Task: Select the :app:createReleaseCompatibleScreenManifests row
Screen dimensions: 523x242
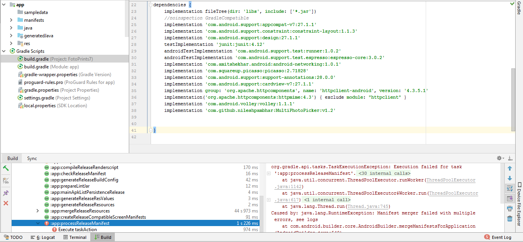Action: point(135,217)
